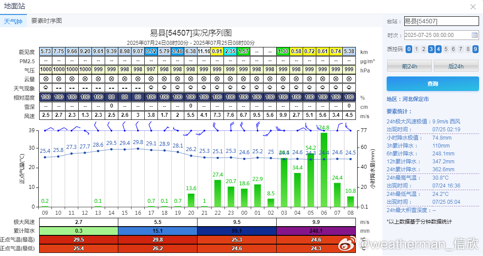Click the 29.8 temperature point at hour 16
Viewport: 483px width, 256px height.
click(138, 149)
